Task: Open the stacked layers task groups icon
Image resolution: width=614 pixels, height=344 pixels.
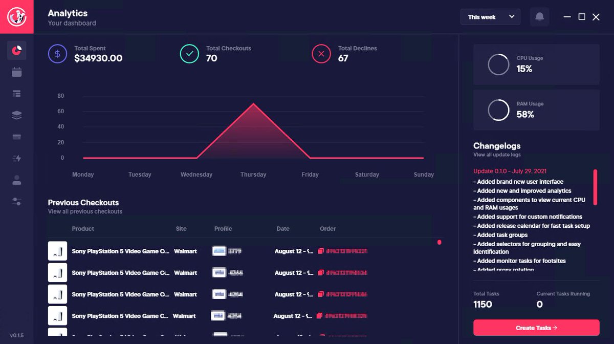Action: click(x=17, y=115)
